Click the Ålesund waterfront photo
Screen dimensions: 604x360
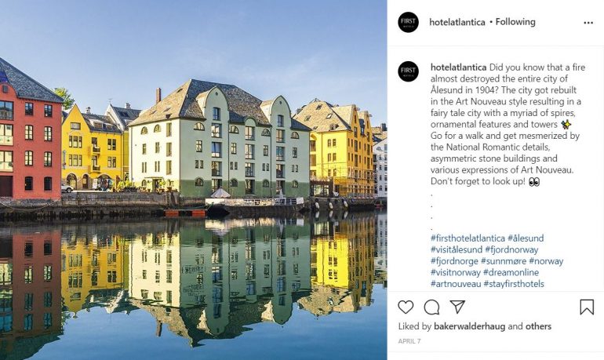[193, 180]
